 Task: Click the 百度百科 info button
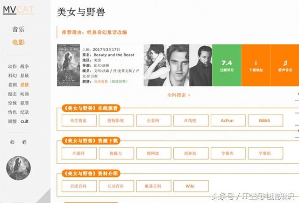coord(79,186)
